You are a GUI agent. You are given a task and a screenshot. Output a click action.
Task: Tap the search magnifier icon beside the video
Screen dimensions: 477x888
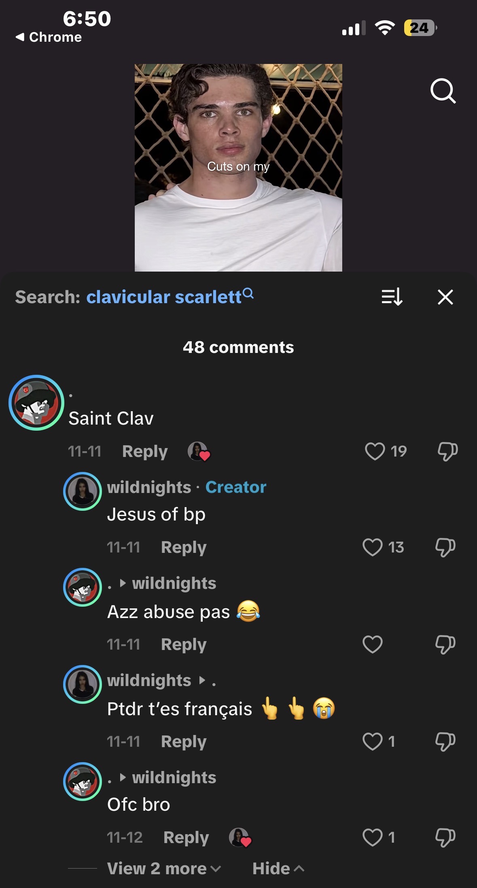click(443, 91)
